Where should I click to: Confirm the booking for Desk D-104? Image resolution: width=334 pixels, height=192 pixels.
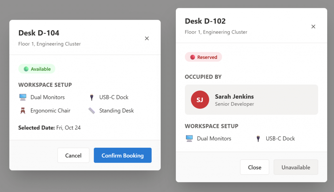(123, 155)
